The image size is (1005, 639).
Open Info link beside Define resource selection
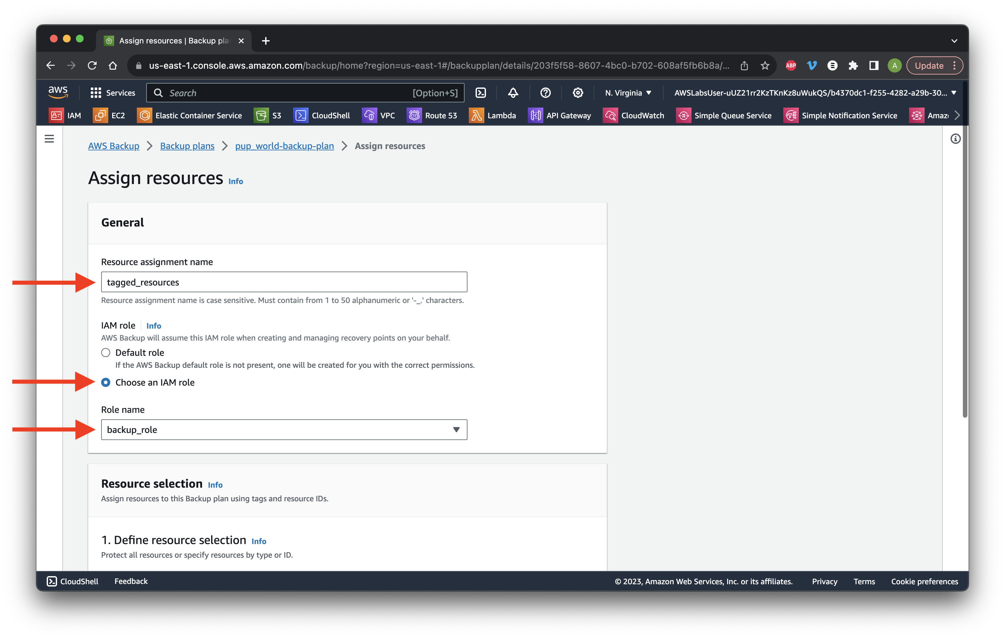(259, 541)
